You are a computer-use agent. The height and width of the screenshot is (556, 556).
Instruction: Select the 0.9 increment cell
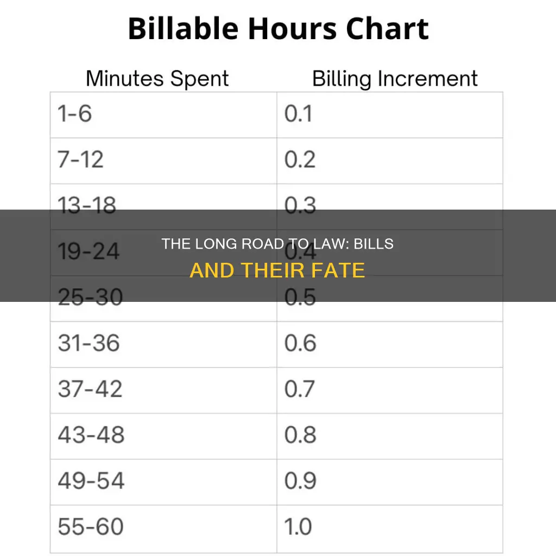coord(390,482)
